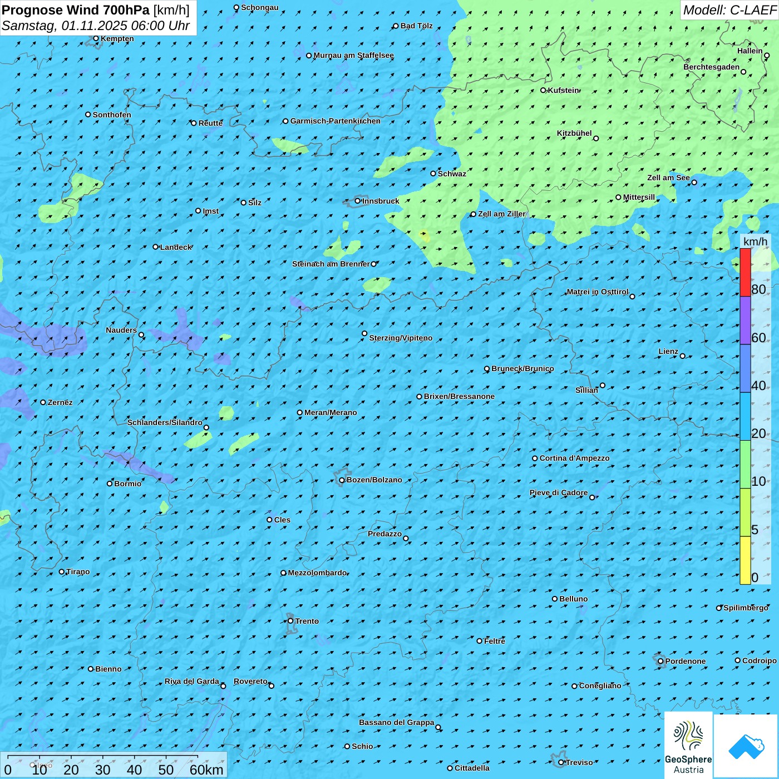Click the 'Mittersill' label

pos(639,197)
